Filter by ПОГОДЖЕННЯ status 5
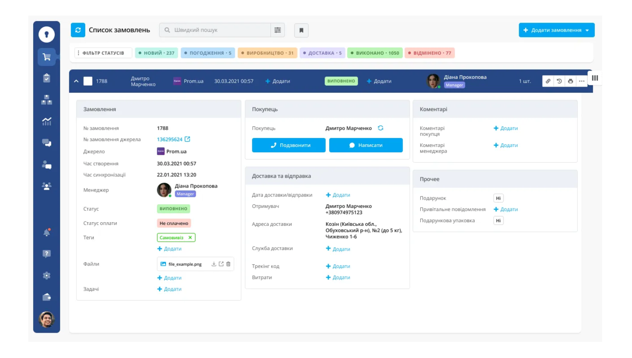The image size is (632, 358). [x=208, y=53]
